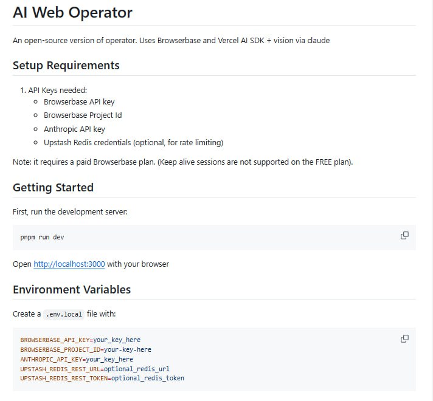The image size is (433, 401).
Task: Click the Anthropic API key list item
Action: (74, 129)
